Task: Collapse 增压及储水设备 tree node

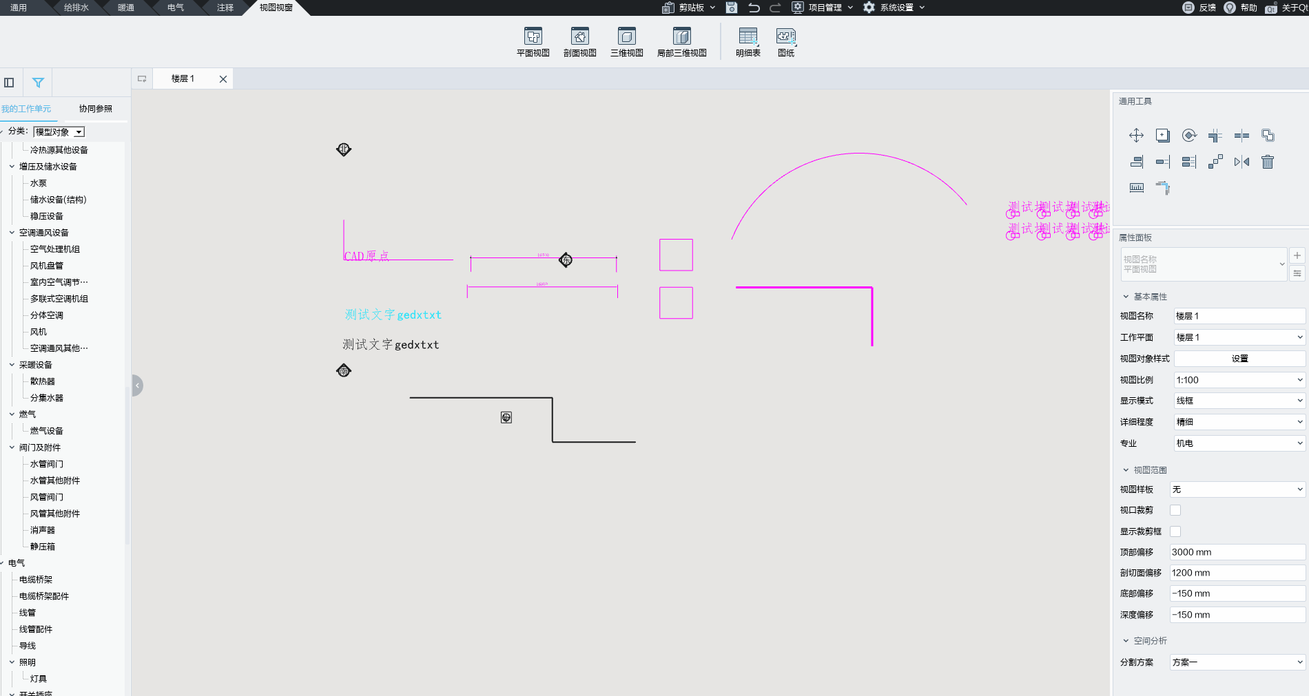Action: [x=12, y=167]
